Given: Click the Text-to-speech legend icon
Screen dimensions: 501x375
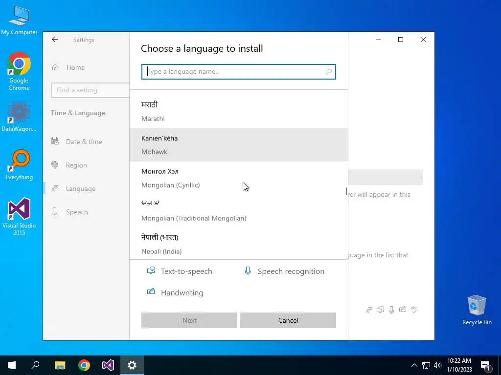Looking at the screenshot, I should 151,271.
